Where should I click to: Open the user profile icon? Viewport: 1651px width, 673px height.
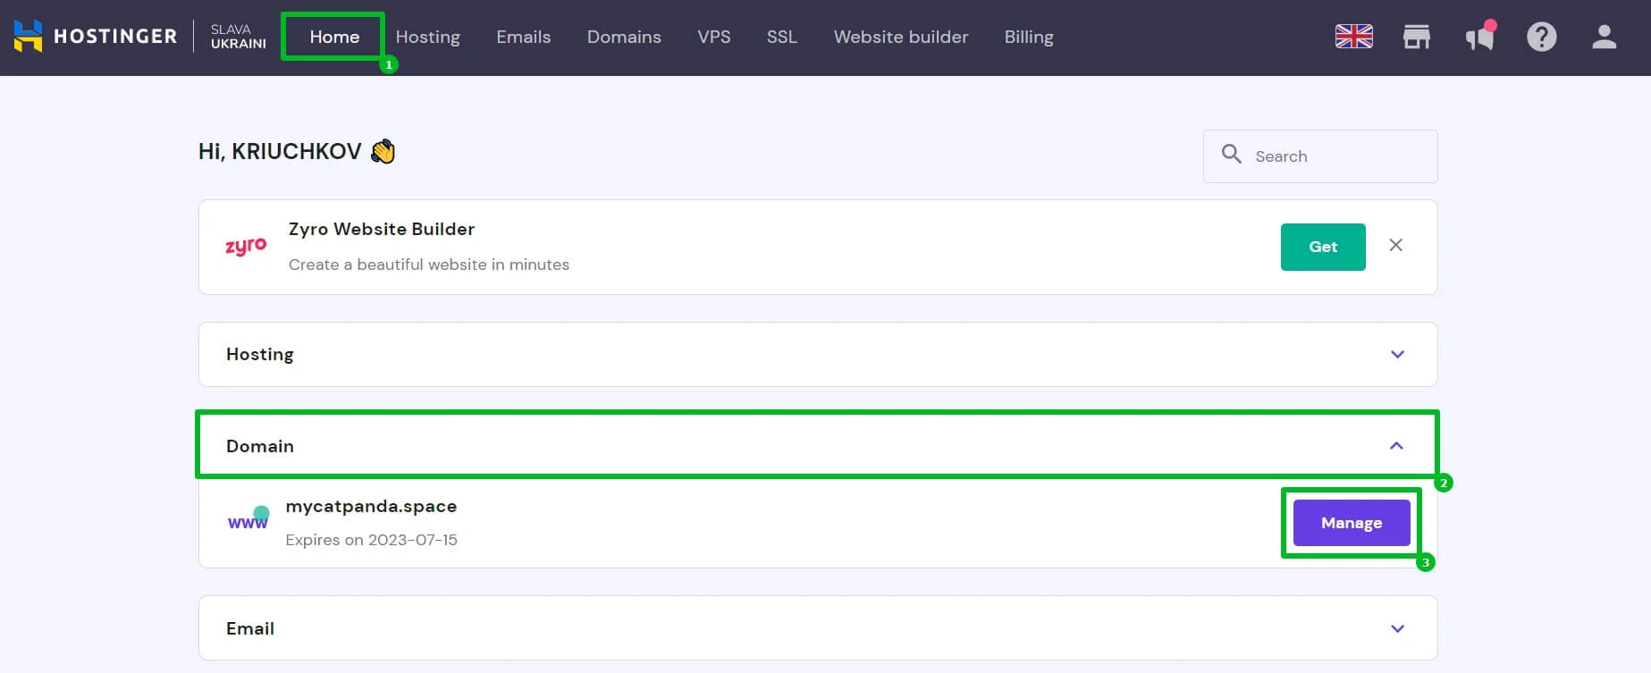coord(1604,37)
